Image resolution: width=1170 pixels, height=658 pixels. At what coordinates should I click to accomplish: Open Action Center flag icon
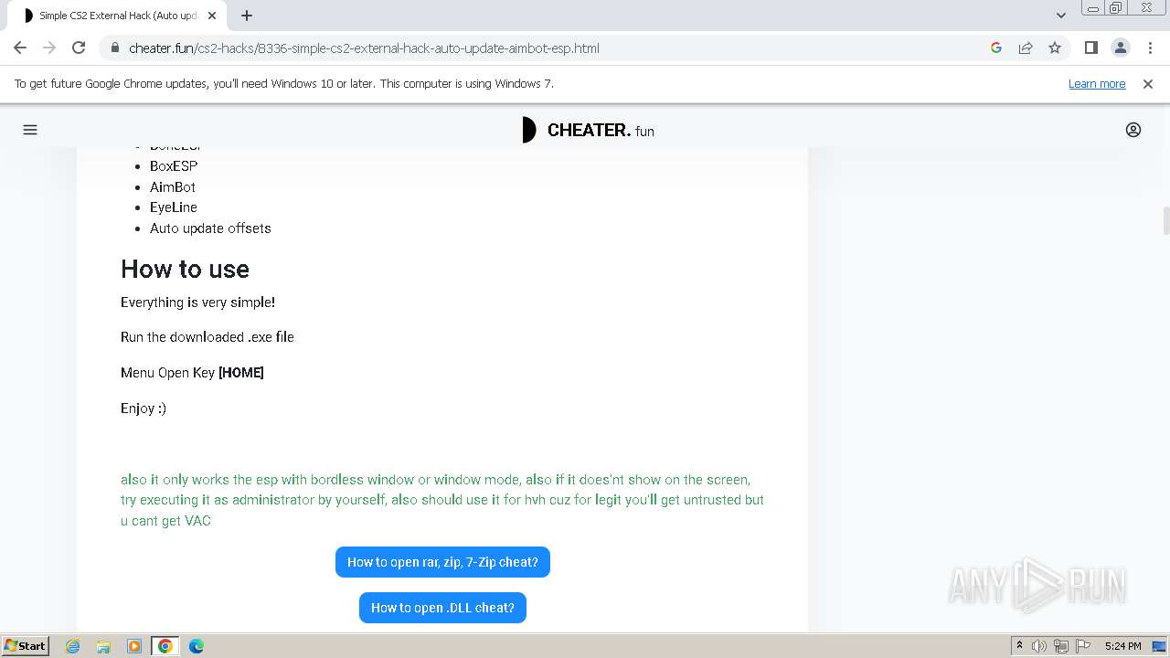pos(1083,646)
